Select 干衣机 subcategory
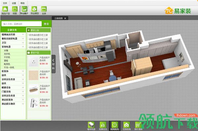 coord(7,57)
